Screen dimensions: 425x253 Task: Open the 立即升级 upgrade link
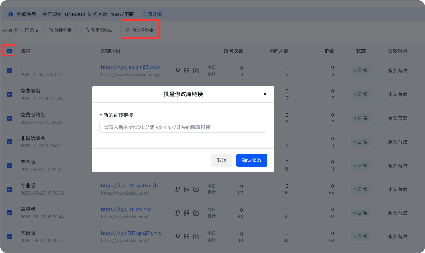152,14
